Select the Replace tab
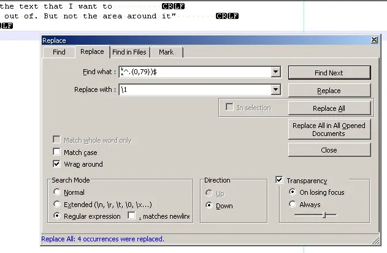 tap(92, 52)
